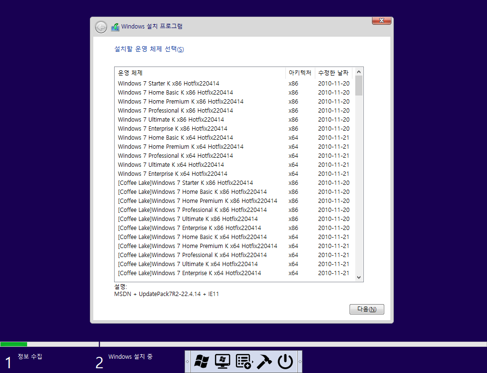This screenshot has width=487, height=373.
Task: Click the 다음(N) next button
Action: pos(367,309)
